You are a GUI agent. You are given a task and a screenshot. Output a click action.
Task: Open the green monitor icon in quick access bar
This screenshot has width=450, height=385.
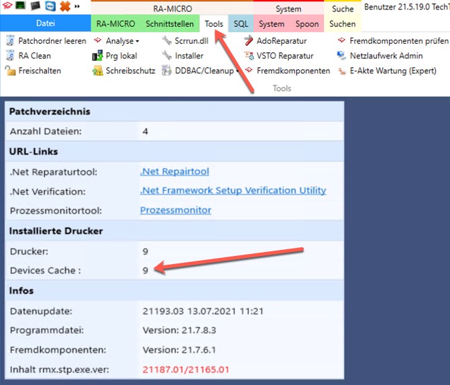[20, 5]
